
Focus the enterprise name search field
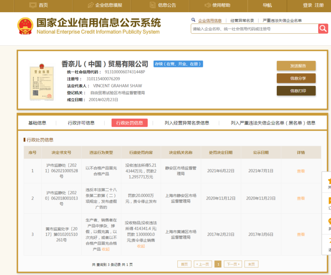pos(254,29)
